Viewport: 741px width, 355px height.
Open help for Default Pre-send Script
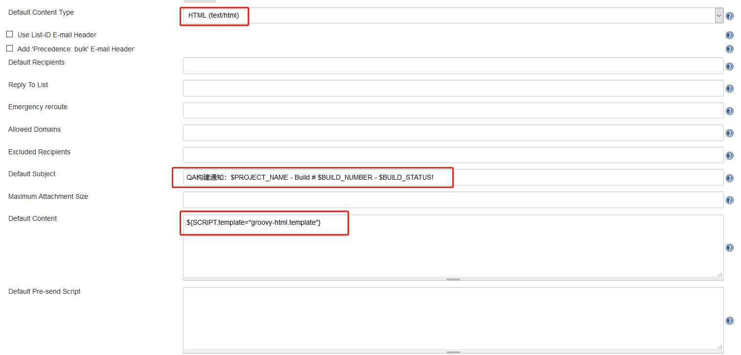tap(729, 321)
